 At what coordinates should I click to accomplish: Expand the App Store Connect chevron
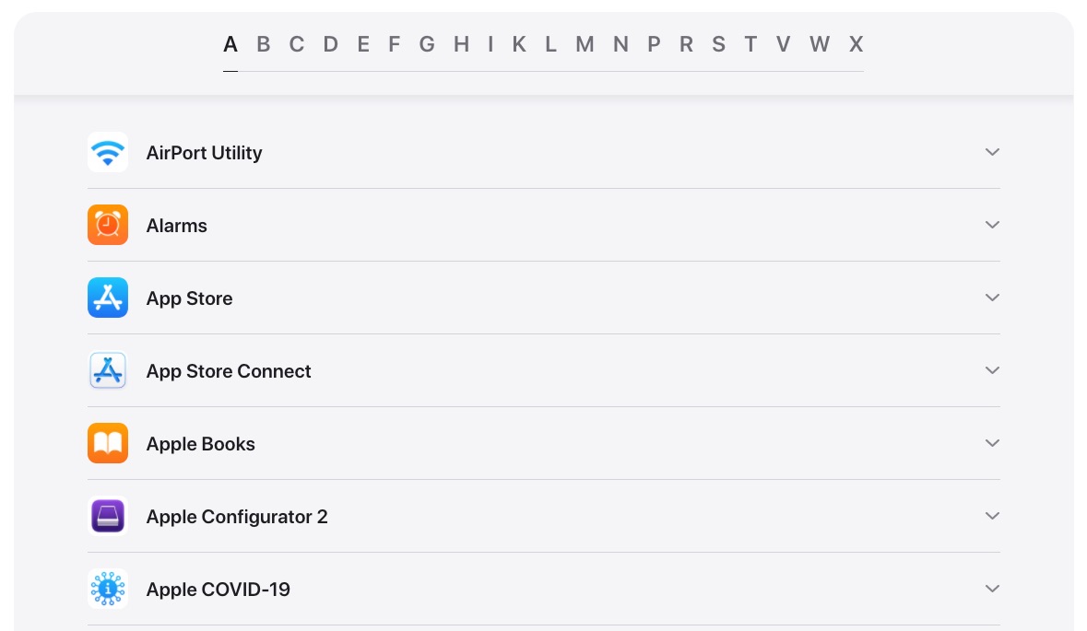coord(992,370)
